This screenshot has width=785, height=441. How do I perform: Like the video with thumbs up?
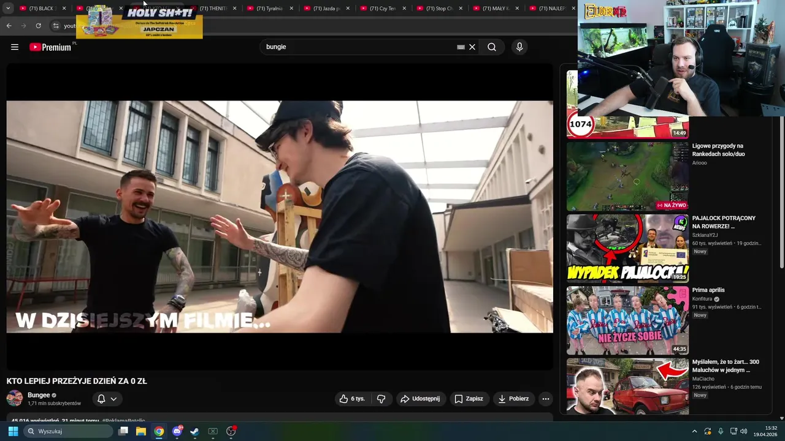(x=352, y=399)
